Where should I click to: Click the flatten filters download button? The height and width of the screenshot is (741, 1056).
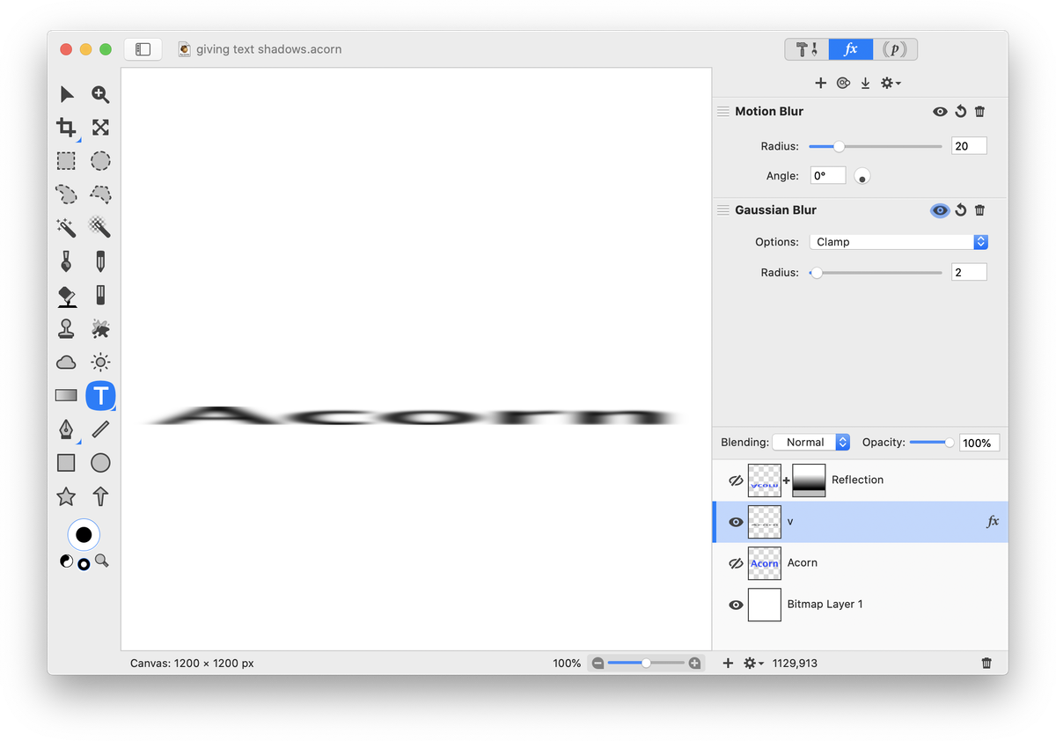click(865, 83)
